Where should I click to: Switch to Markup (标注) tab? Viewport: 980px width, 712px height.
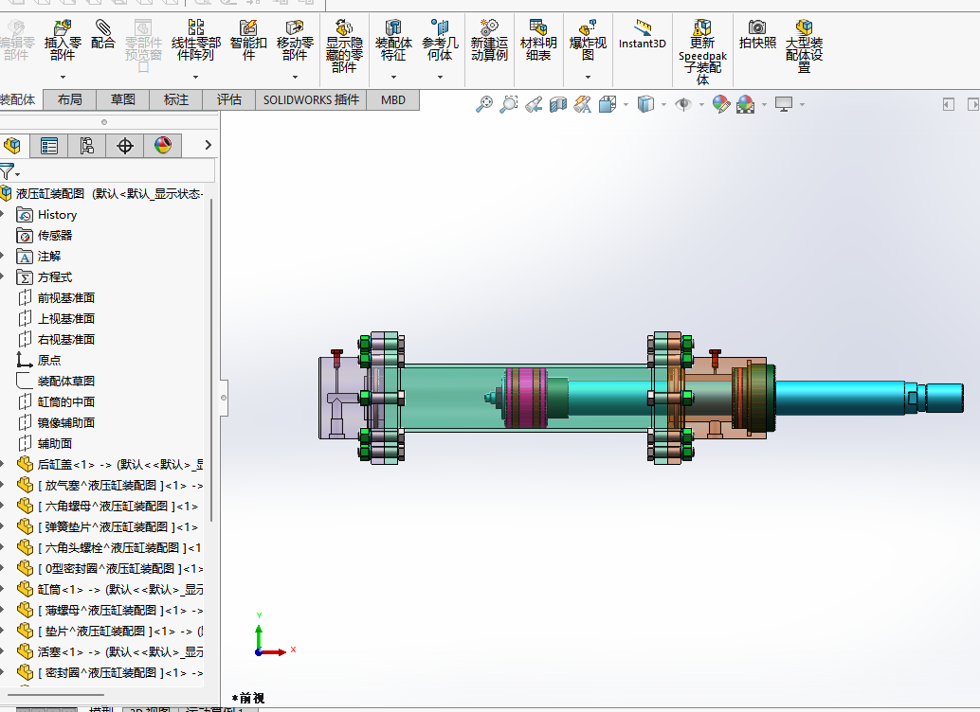coord(175,100)
